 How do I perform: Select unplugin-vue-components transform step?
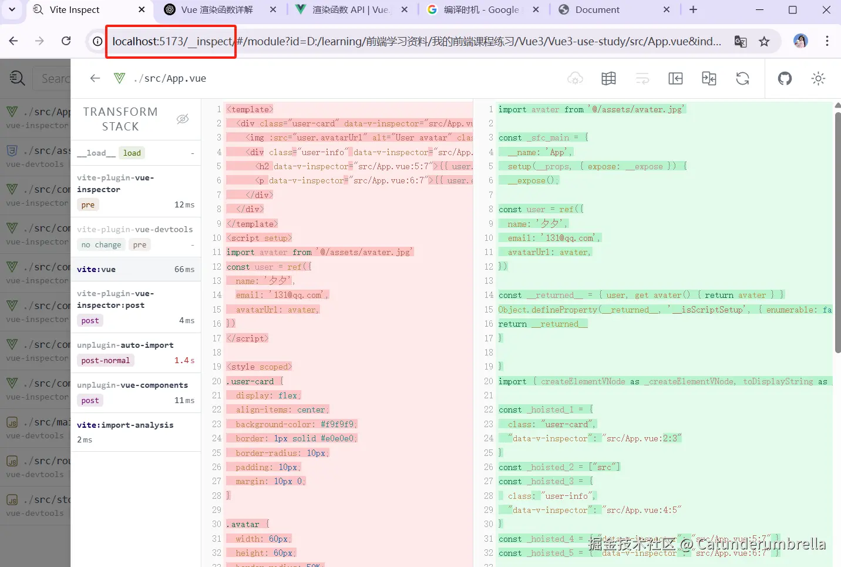[136, 393]
